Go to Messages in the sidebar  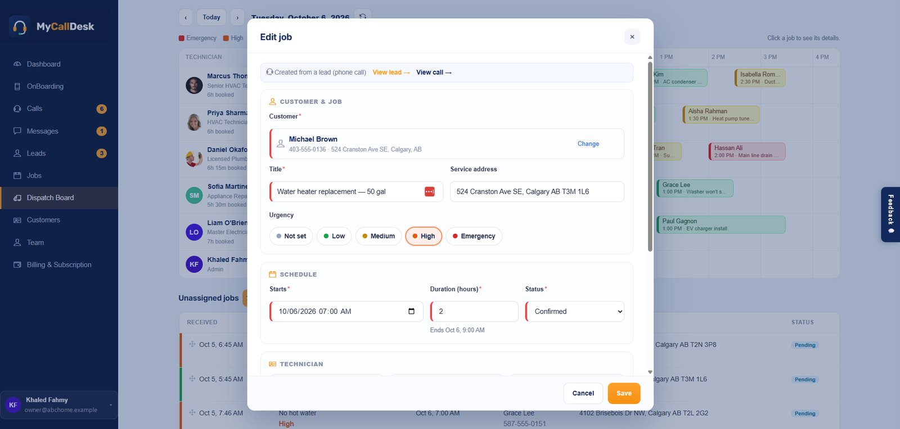click(59, 131)
